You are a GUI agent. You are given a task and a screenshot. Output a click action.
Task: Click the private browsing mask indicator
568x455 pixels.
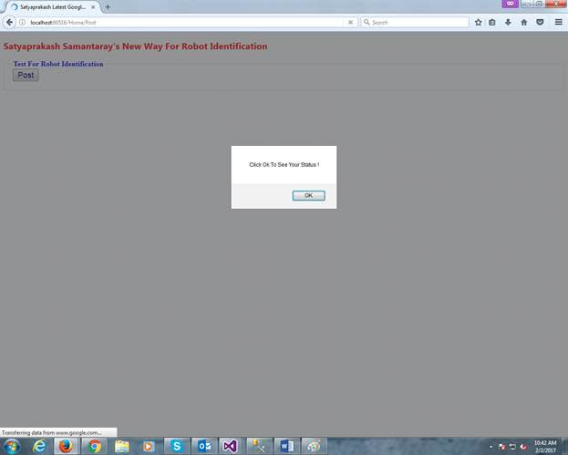(x=510, y=4)
